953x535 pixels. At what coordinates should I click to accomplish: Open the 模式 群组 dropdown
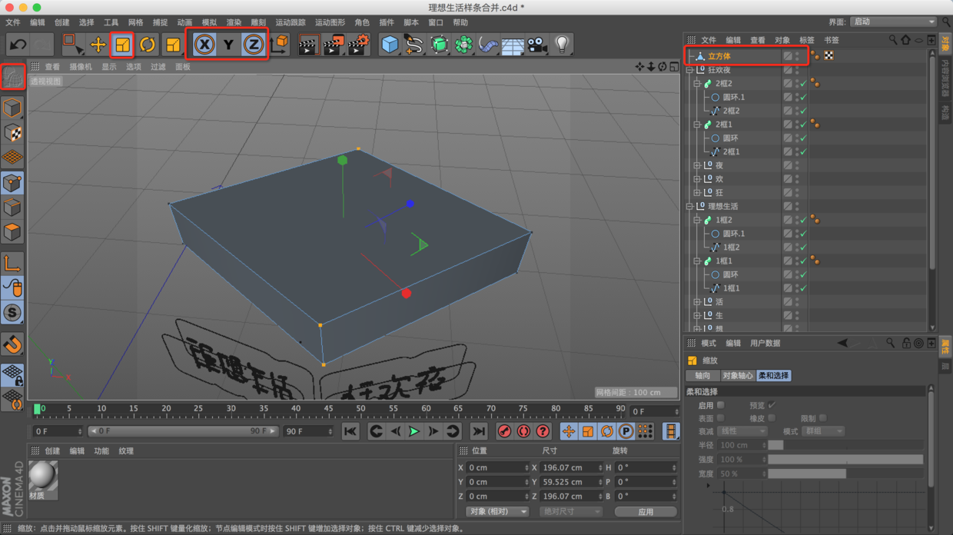tap(823, 431)
